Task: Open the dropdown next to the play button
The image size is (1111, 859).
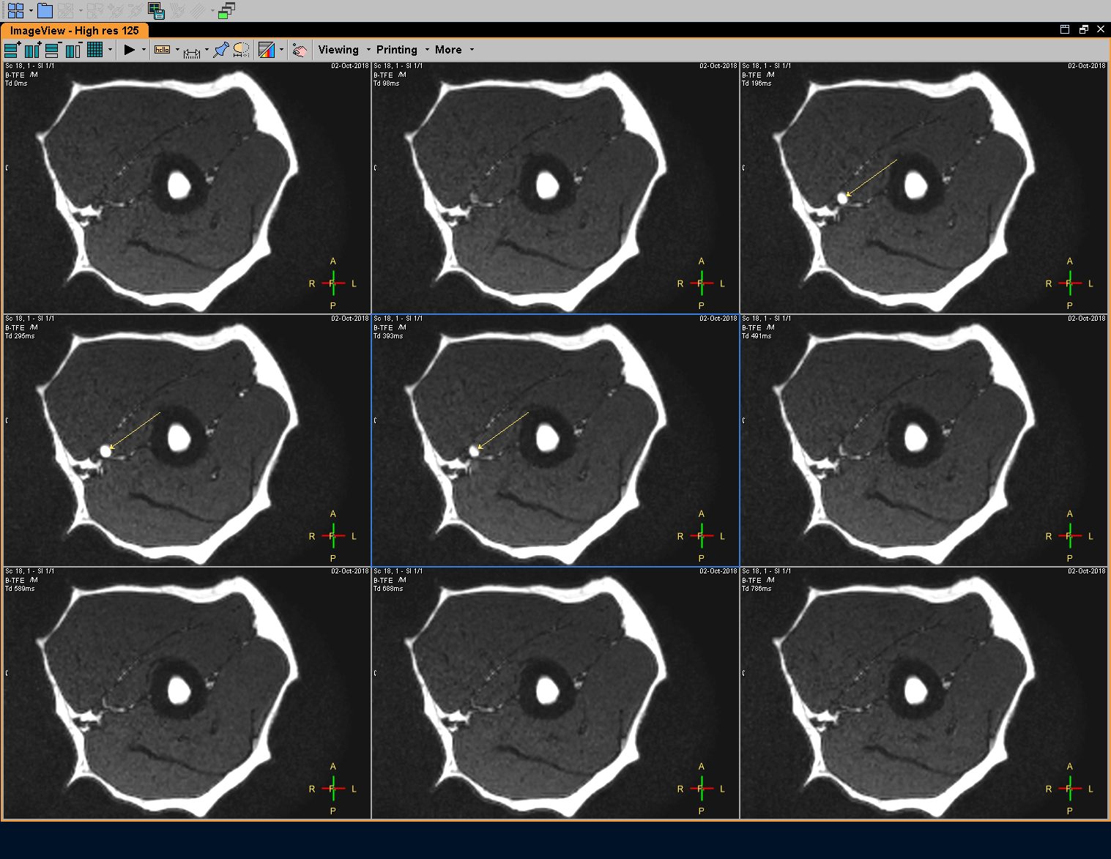Action: click(x=144, y=50)
